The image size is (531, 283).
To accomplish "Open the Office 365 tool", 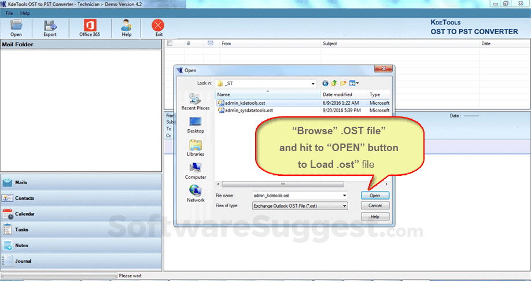I will point(90,28).
